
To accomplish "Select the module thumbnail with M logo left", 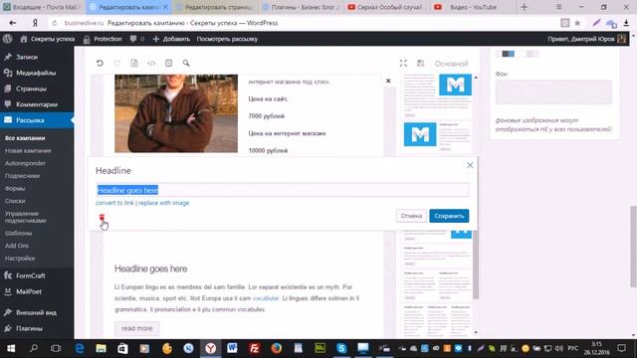I will pyautogui.click(x=437, y=136).
